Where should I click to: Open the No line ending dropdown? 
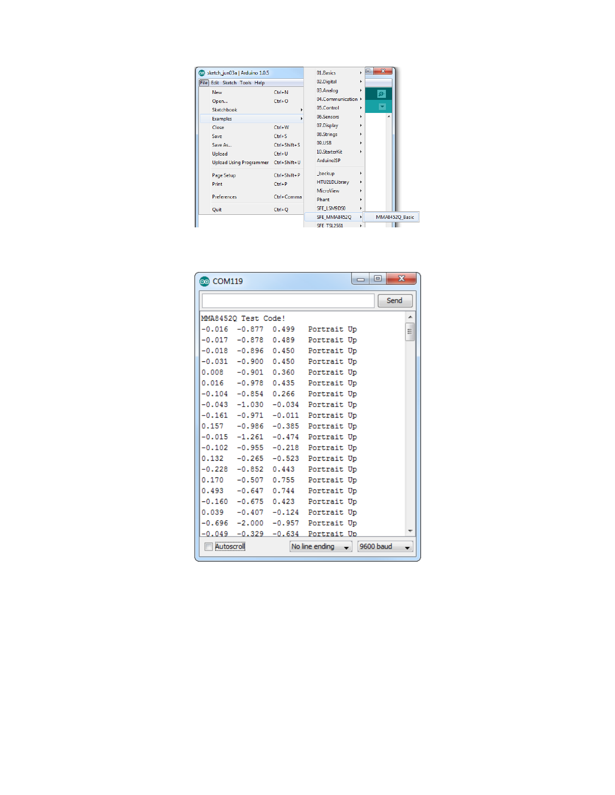click(321, 547)
